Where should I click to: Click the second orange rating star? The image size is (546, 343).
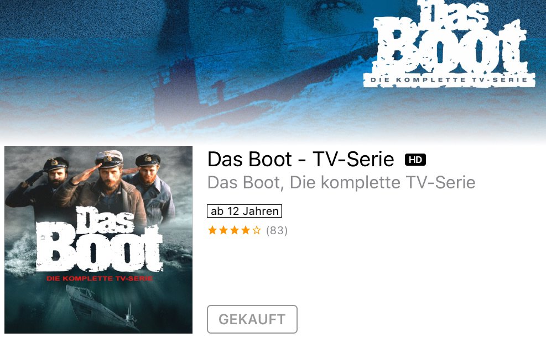223,230
